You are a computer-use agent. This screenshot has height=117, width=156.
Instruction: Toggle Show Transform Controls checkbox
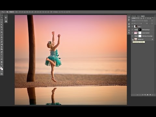coord(16,12)
